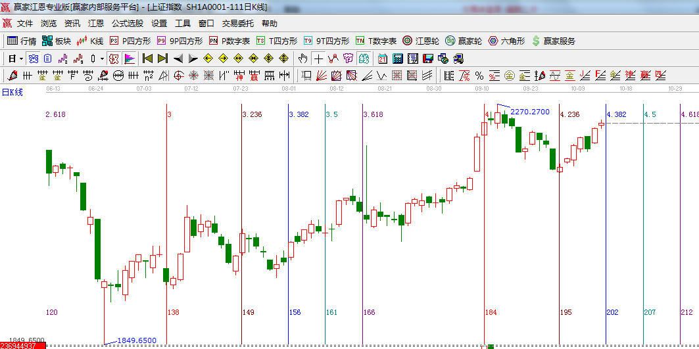Click the red floppy disk save icon

coord(427,58)
